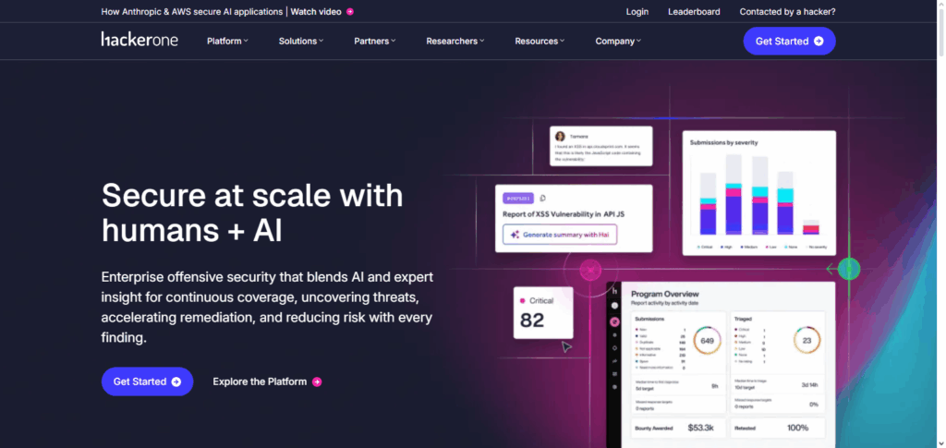
Task: Click the green circular node on right
Action: click(849, 268)
